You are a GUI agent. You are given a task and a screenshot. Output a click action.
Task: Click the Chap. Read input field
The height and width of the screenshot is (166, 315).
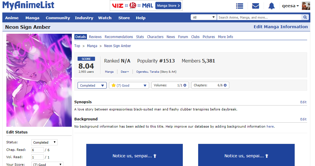click(x=37, y=150)
